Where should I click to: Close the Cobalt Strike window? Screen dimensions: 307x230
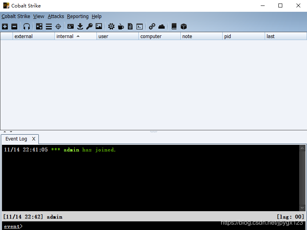[x=298, y=5]
